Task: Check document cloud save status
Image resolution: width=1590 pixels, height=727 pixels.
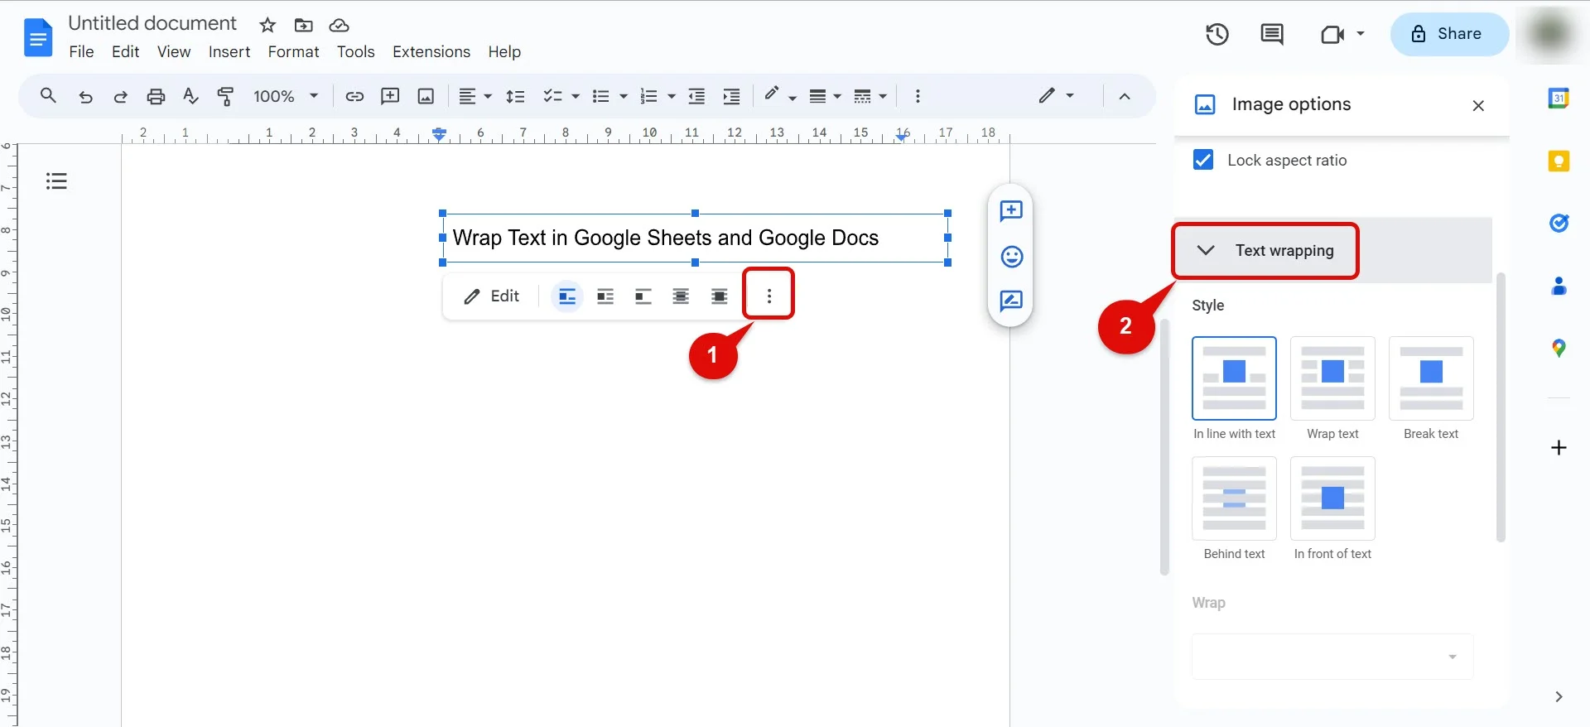Action: (x=339, y=25)
